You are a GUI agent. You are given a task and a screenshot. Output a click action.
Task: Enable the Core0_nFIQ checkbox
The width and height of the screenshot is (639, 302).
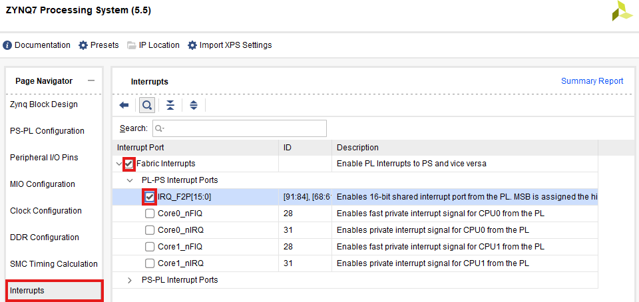point(150,214)
